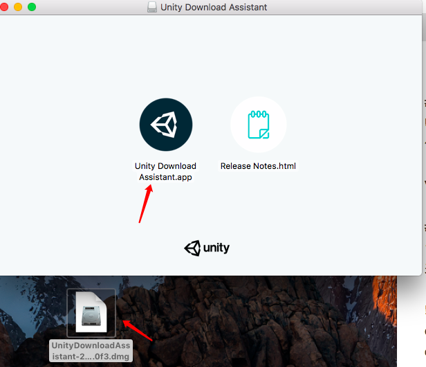The width and height of the screenshot is (426, 367).
Task: Minimize the window with the yellow button
Action: [x=18, y=7]
